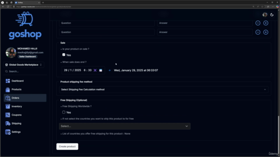Open the Inventory sidebar item
280x157 pixels.
point(25,106)
